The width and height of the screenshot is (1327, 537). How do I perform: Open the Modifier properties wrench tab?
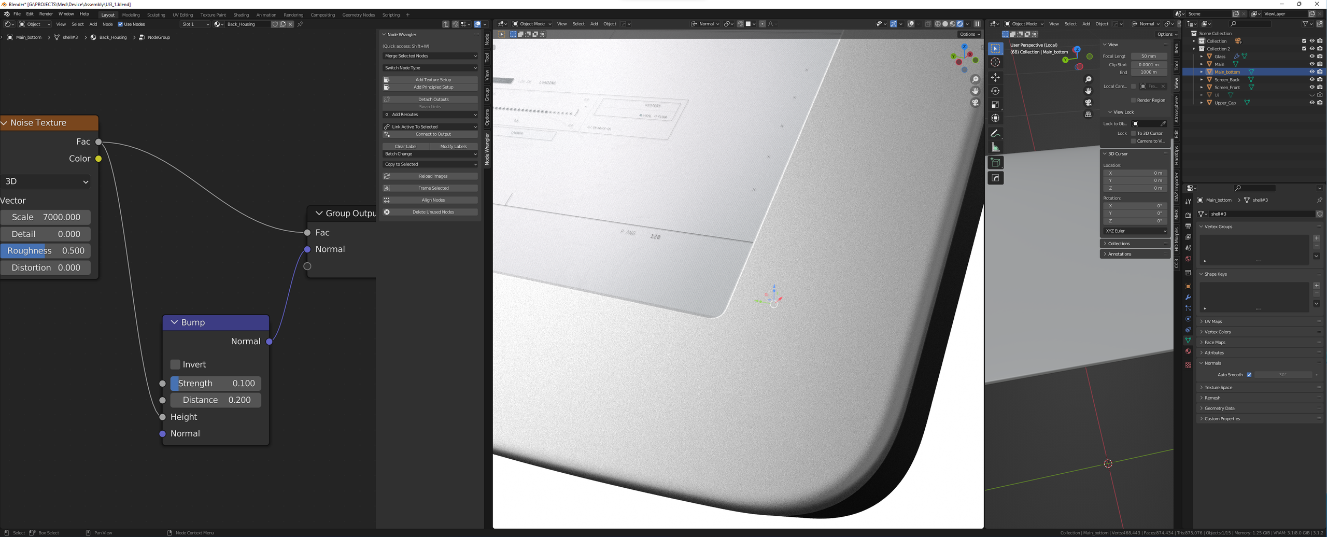[1188, 298]
